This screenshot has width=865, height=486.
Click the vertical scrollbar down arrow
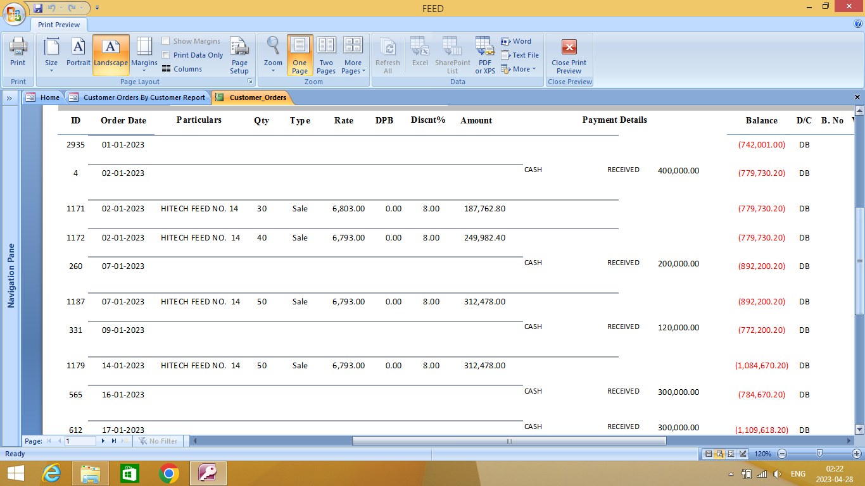click(x=859, y=430)
